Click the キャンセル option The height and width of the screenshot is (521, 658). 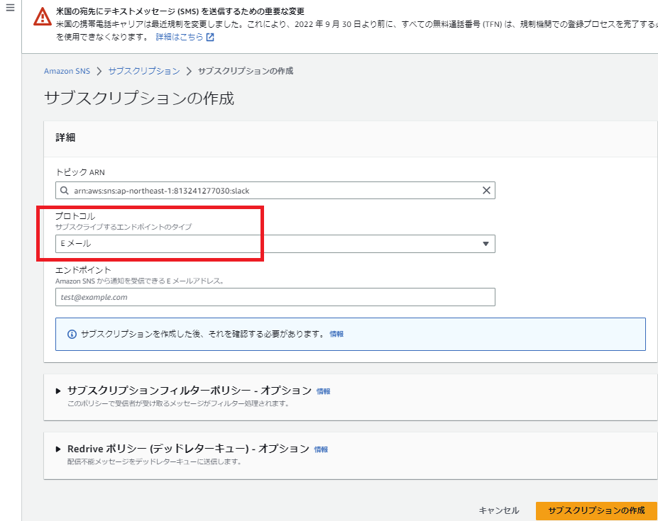click(x=499, y=510)
